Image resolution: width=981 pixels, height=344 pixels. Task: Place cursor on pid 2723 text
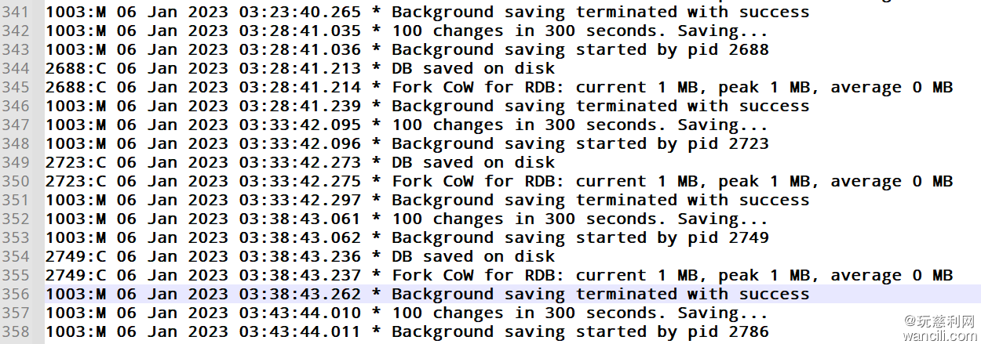(734, 144)
